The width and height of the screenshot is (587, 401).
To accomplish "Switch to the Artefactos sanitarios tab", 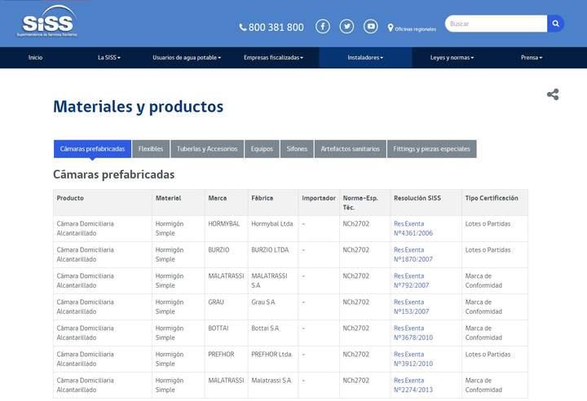I will point(351,149).
